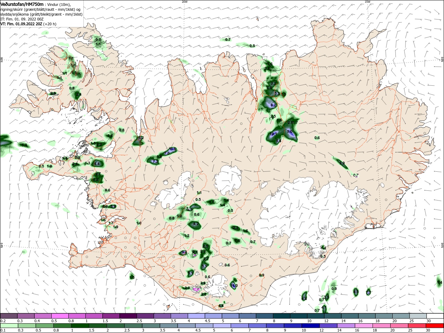This screenshot has width=444, height=333.
Task: Click the '1.9' precipitation value
Action: point(116,227)
